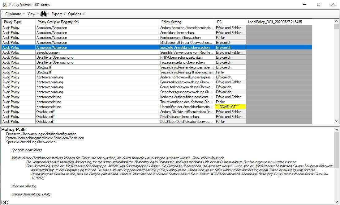Screen dimensions: 340x205
Task: Open the Options menu
Action: tap(76, 14)
